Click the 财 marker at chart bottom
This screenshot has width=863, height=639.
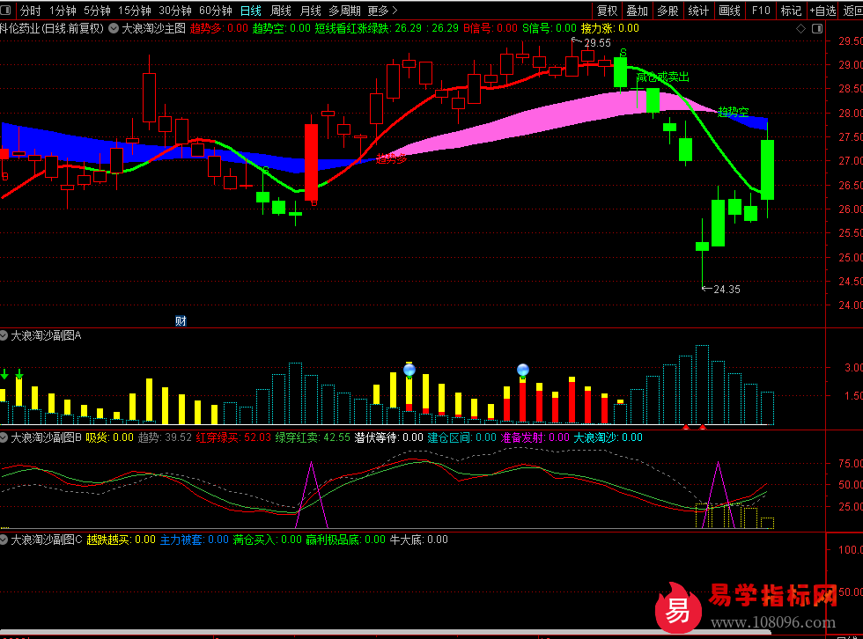[x=181, y=320]
